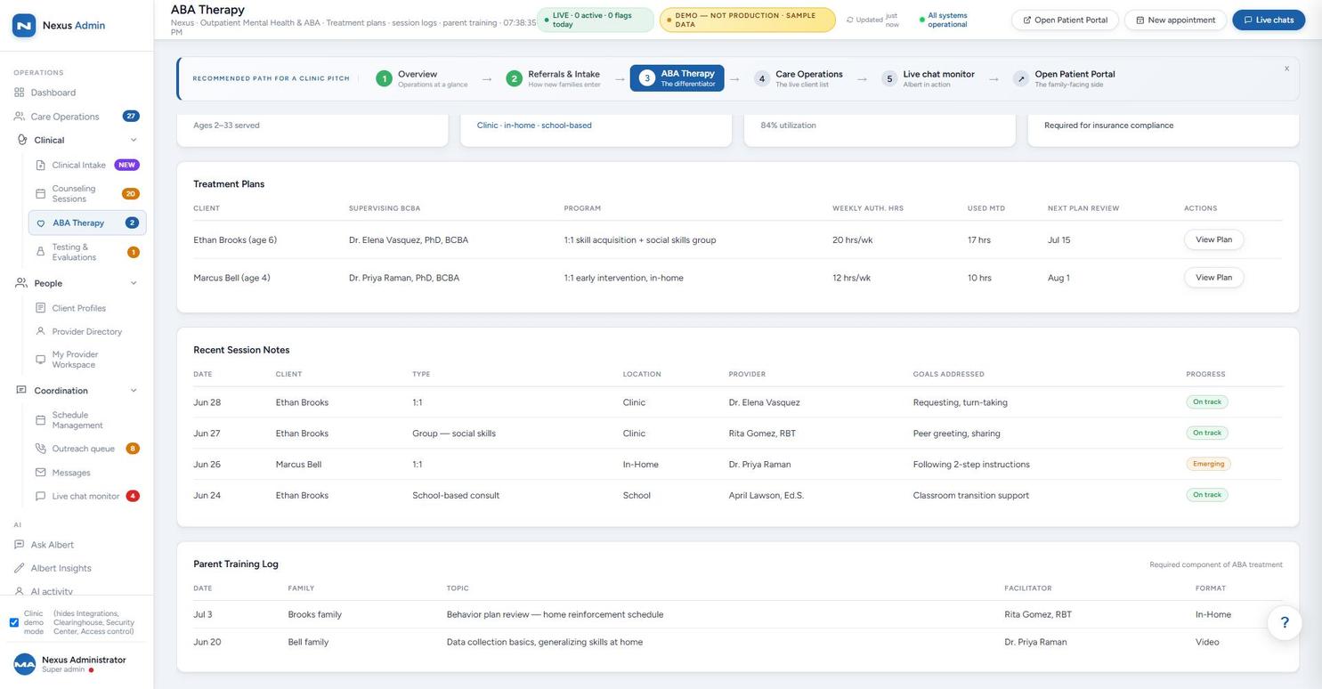Click the My Provider Workspace monitor icon
1322x689 pixels.
coord(40,360)
